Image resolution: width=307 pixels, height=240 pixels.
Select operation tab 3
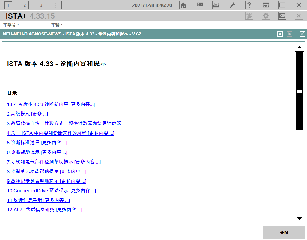pyautogui.click(x=41, y=5)
